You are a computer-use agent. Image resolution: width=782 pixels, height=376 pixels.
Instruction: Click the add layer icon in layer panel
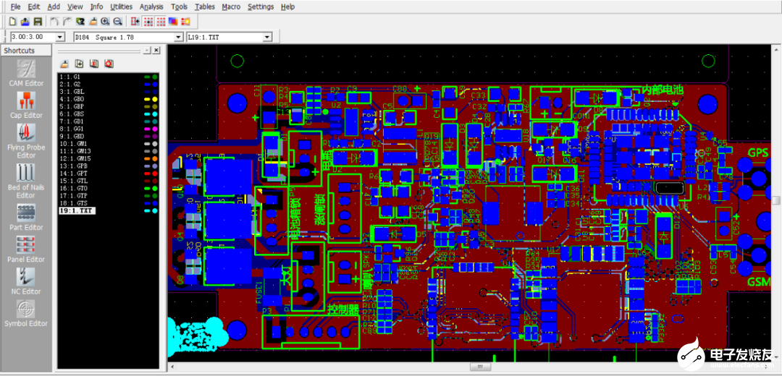pyautogui.click(x=79, y=64)
